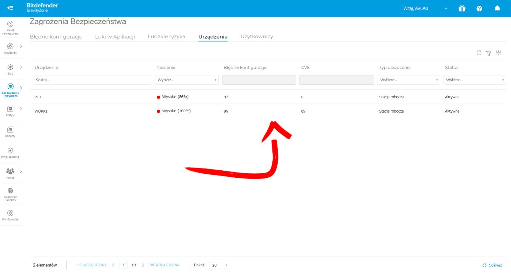
Task: Click the Odśwież button
Action: click(x=492, y=265)
